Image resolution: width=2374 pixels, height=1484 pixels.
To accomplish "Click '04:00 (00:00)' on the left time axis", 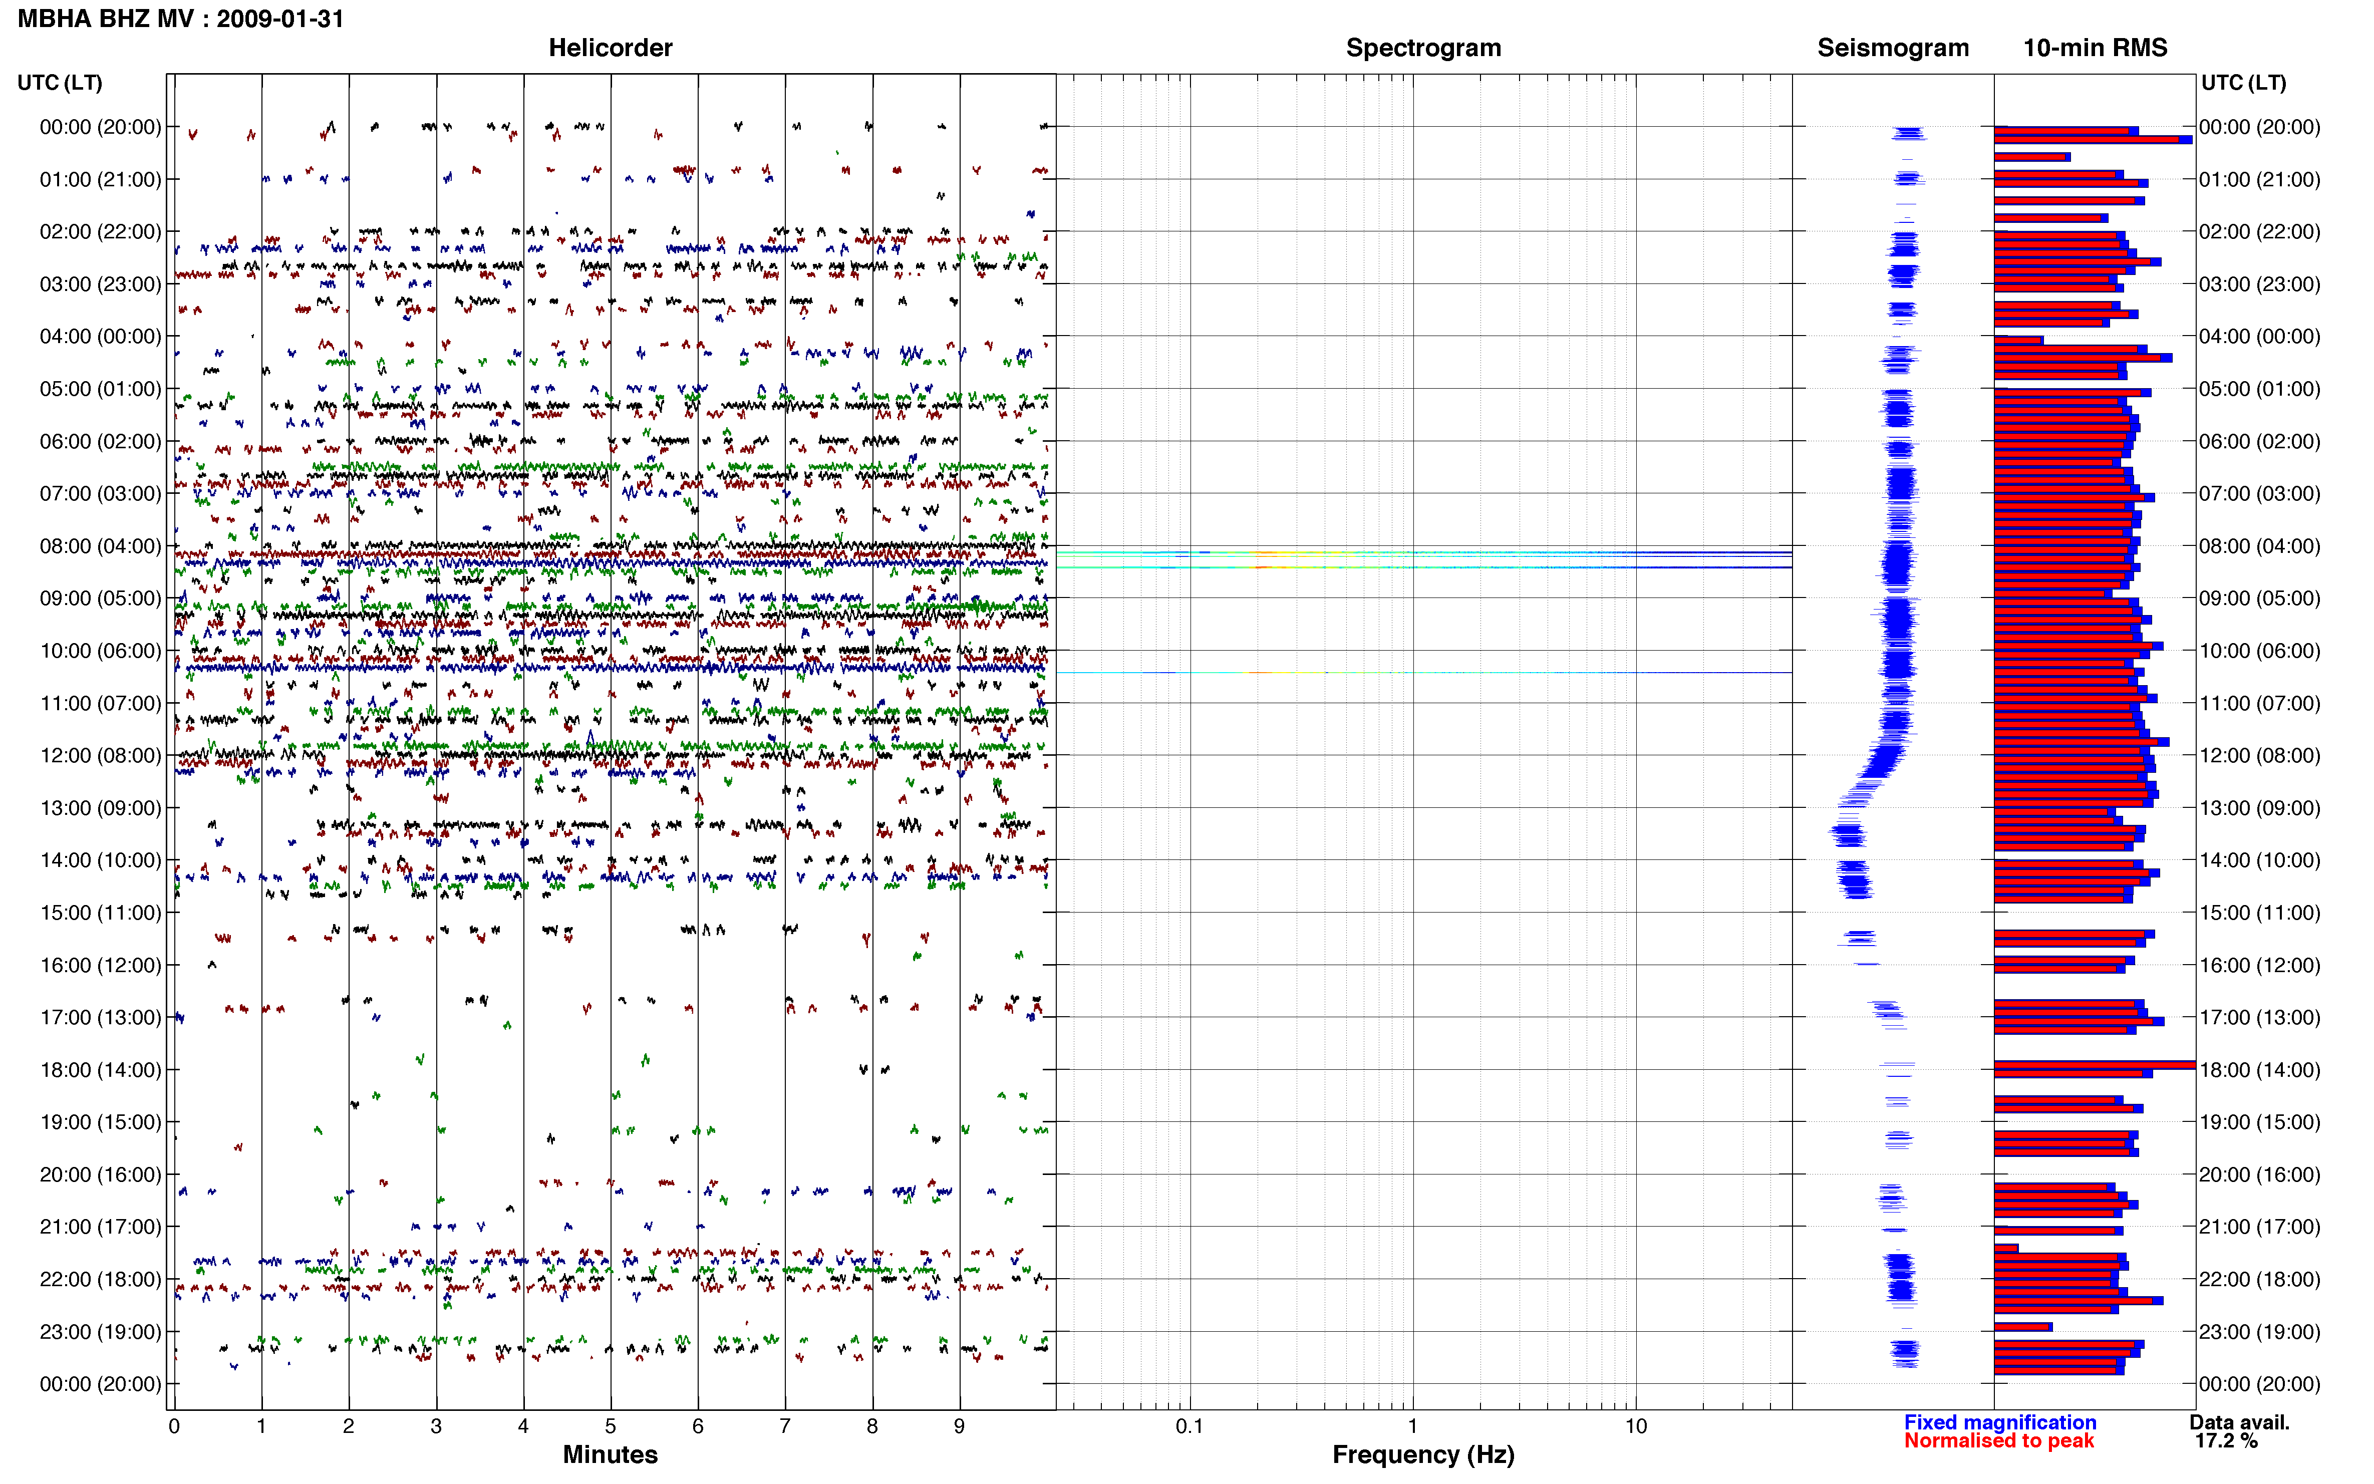I will 100,337.
